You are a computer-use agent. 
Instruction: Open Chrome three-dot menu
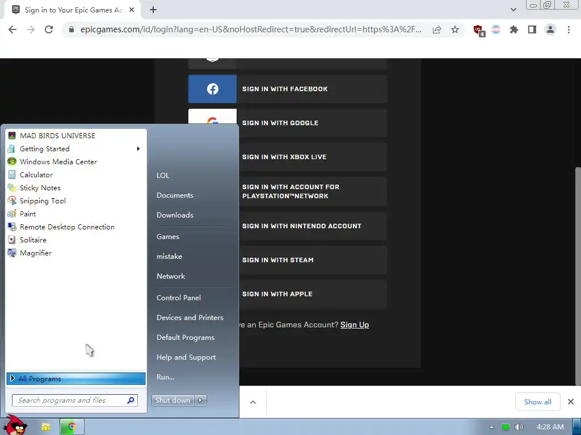(569, 29)
